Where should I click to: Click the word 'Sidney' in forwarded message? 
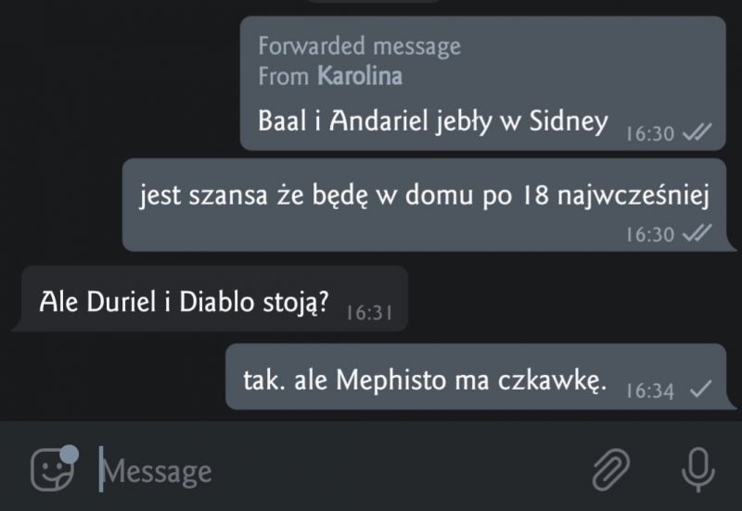pos(569,121)
